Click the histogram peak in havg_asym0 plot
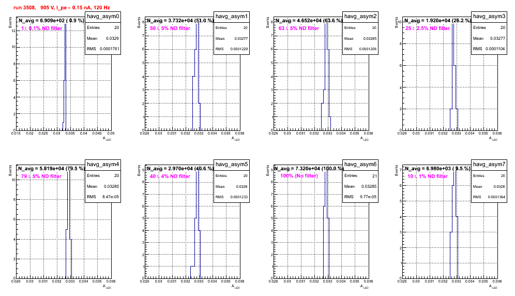 65,24
